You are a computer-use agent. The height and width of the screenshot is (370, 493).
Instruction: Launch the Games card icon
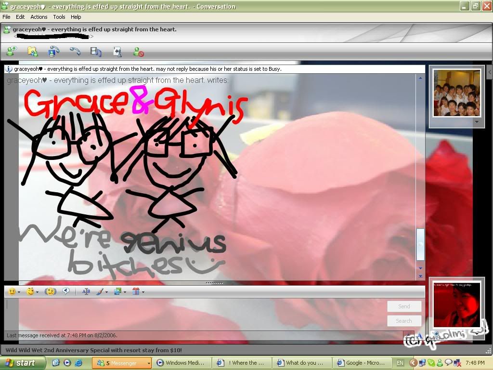click(x=117, y=51)
